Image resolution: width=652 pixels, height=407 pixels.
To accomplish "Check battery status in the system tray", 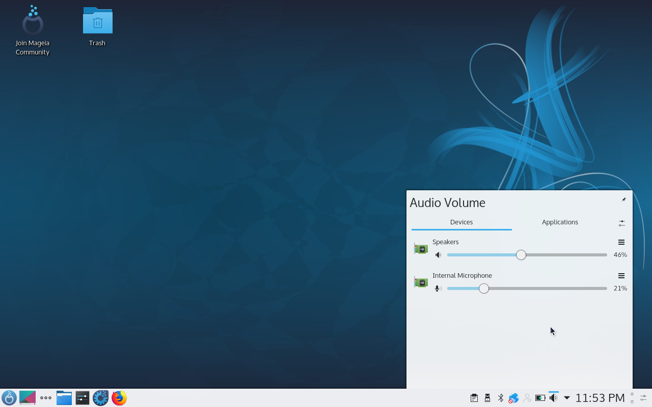I will (x=539, y=397).
